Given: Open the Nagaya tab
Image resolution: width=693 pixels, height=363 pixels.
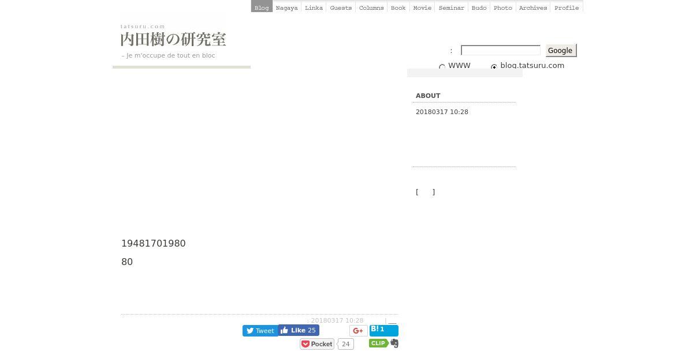Looking at the screenshot, I should [x=287, y=7].
